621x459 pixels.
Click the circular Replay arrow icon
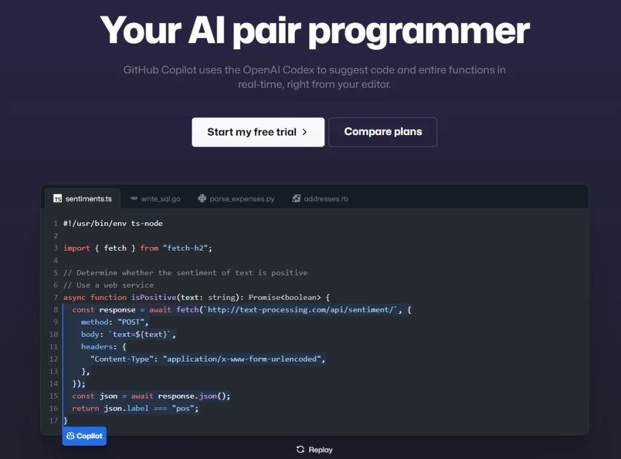pos(301,449)
